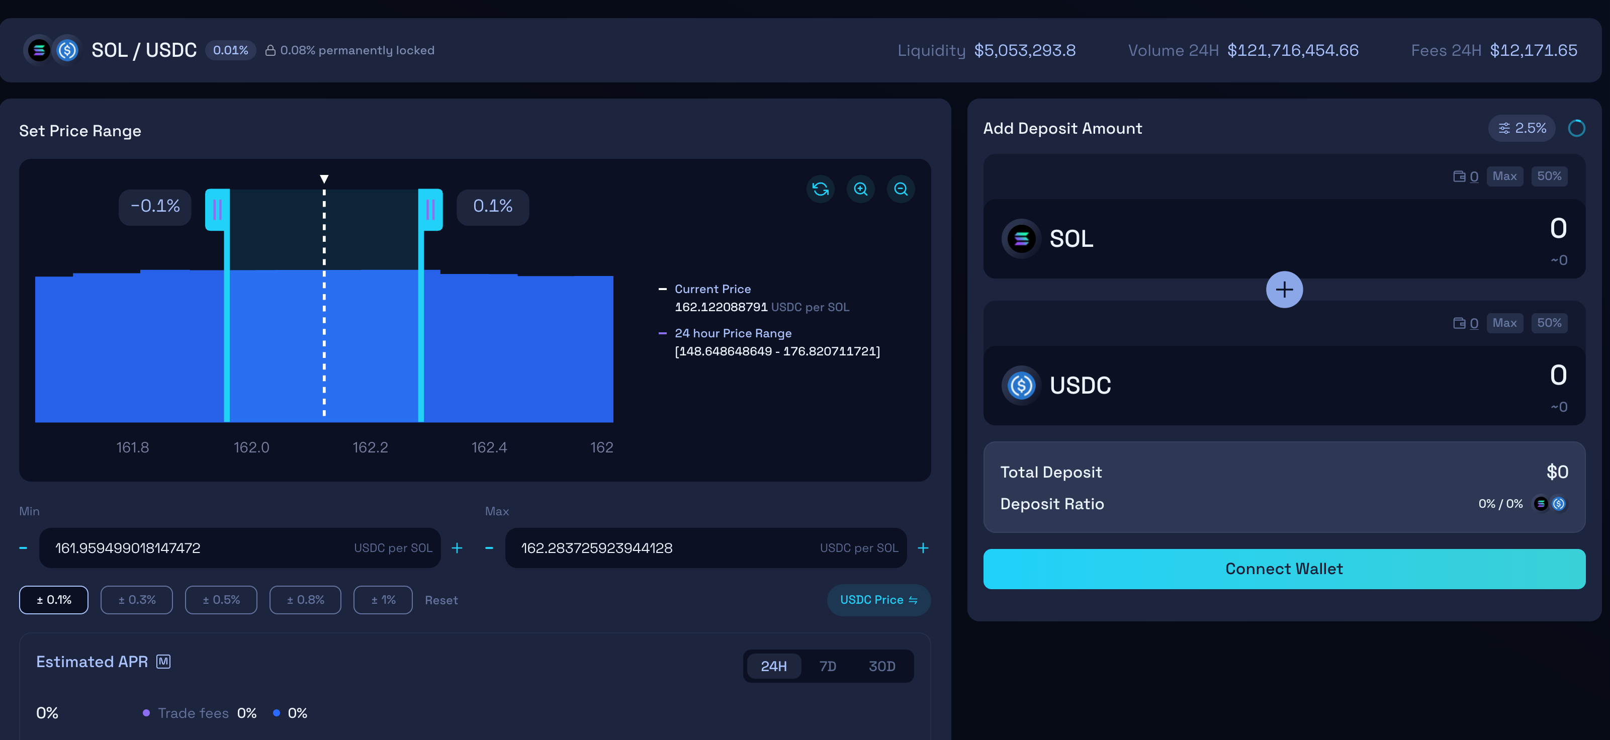The width and height of the screenshot is (1610, 740).
Task: Increase the Min price with plus
Action: (x=457, y=547)
